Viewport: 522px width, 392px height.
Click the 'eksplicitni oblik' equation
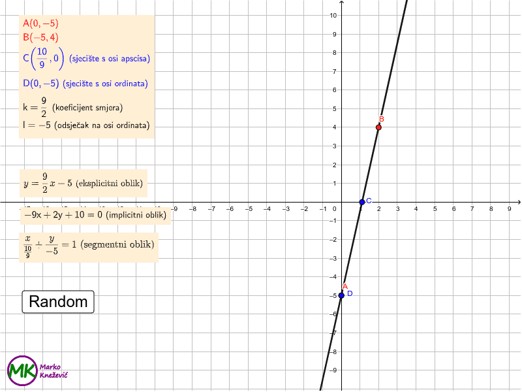(84, 184)
